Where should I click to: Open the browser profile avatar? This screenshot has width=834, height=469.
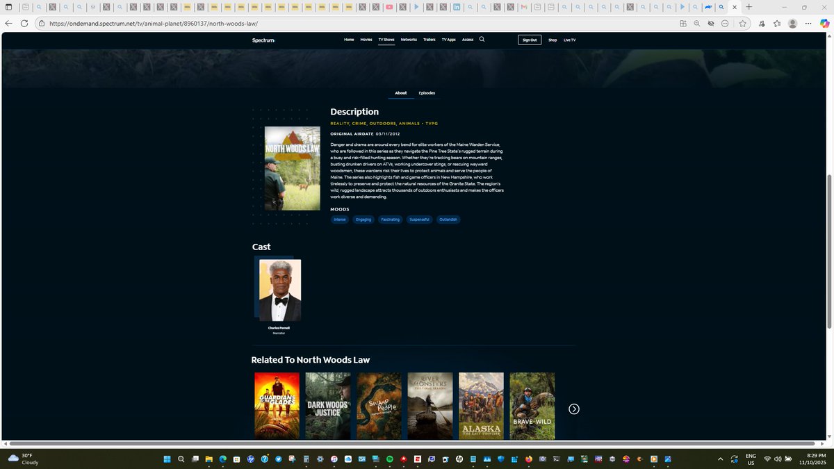click(x=792, y=23)
